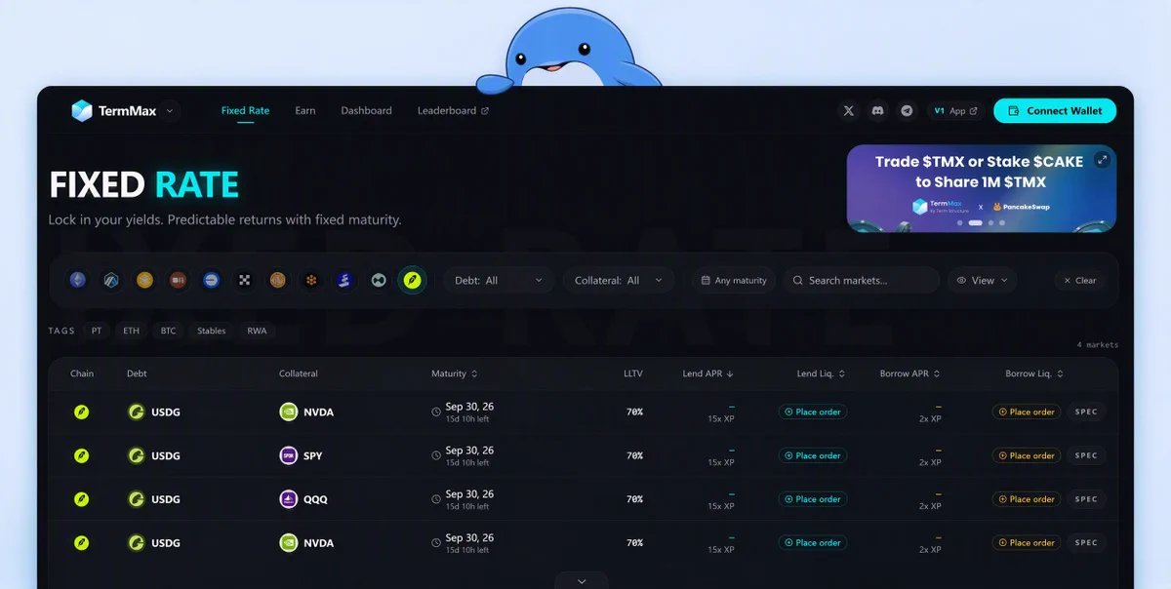Deselect the highlighted green feather chain icon
1171x589 pixels.
point(412,280)
